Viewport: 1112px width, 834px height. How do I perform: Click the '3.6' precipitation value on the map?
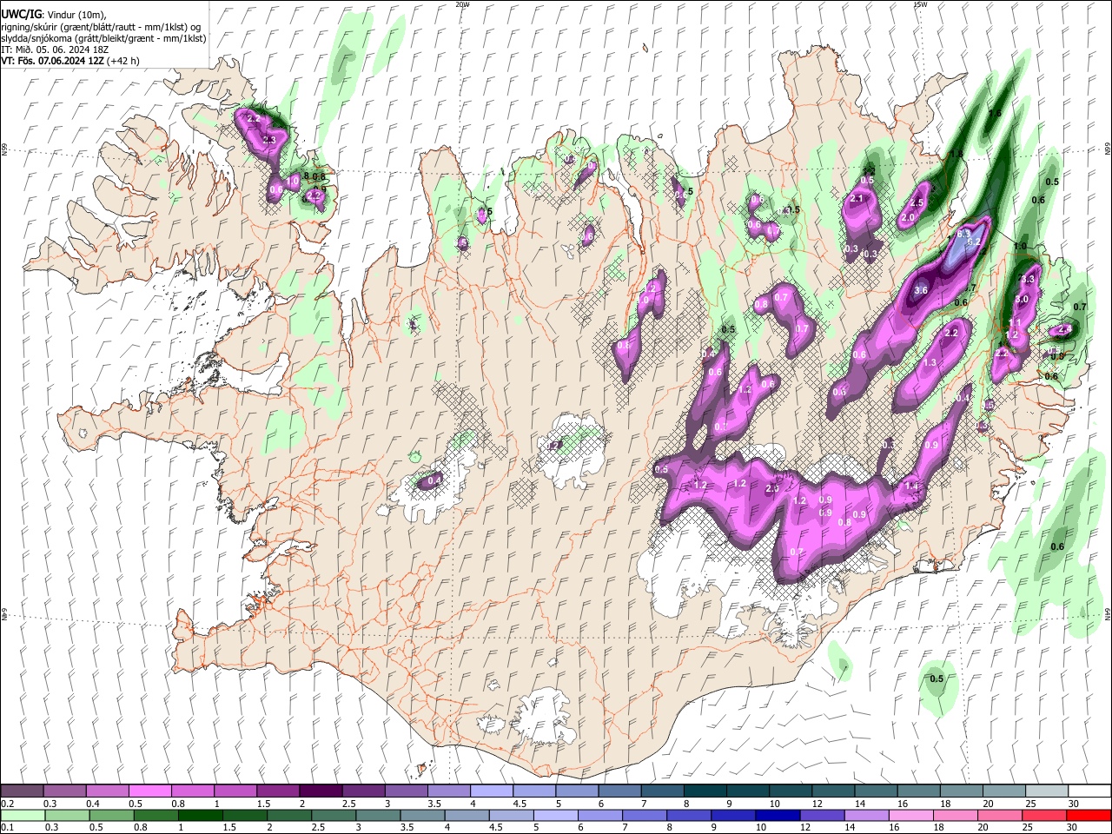922,290
